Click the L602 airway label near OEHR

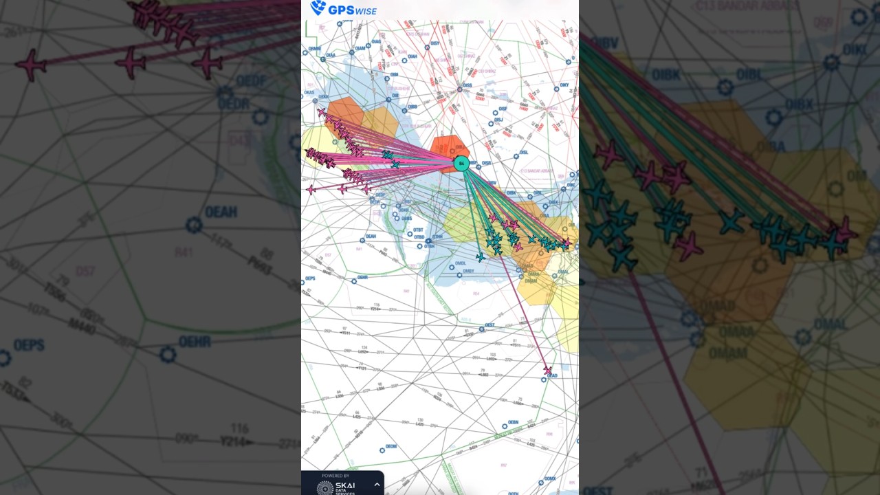tap(362, 352)
